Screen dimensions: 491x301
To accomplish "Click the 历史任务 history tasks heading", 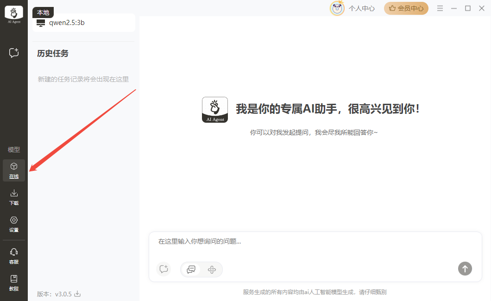I will (x=53, y=54).
